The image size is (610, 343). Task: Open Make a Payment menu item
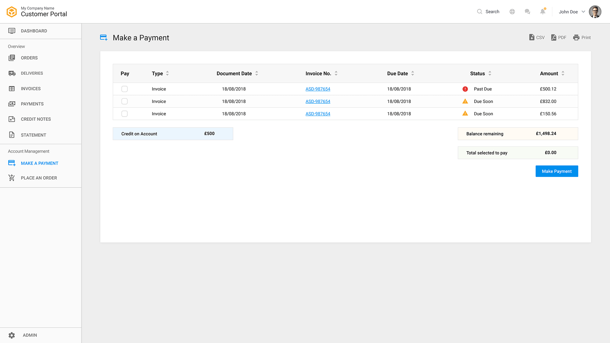tap(39, 163)
